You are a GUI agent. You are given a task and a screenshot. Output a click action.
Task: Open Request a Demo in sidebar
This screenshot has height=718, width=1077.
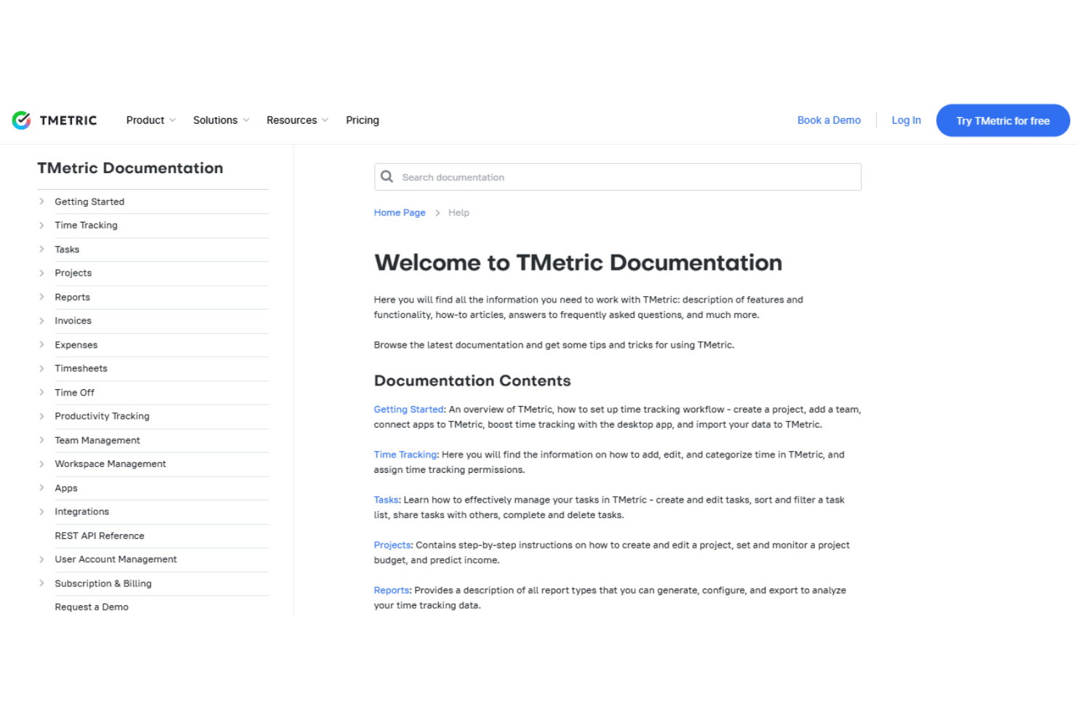point(92,607)
